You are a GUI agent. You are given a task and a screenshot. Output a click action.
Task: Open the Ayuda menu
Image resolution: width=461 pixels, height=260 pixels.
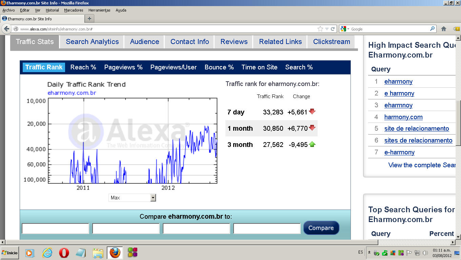[x=121, y=10]
